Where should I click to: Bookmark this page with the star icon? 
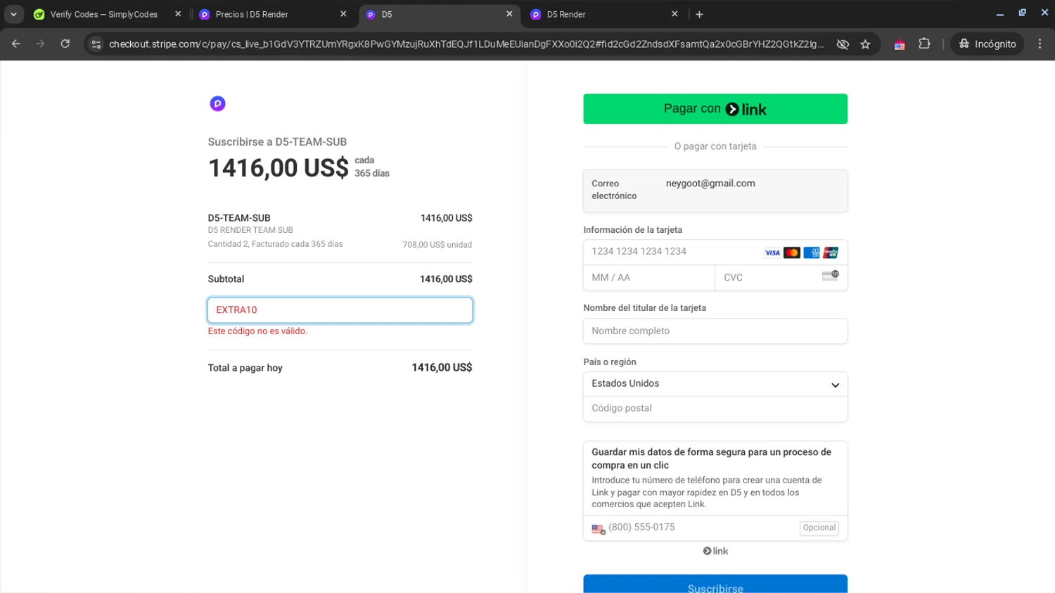[865, 44]
